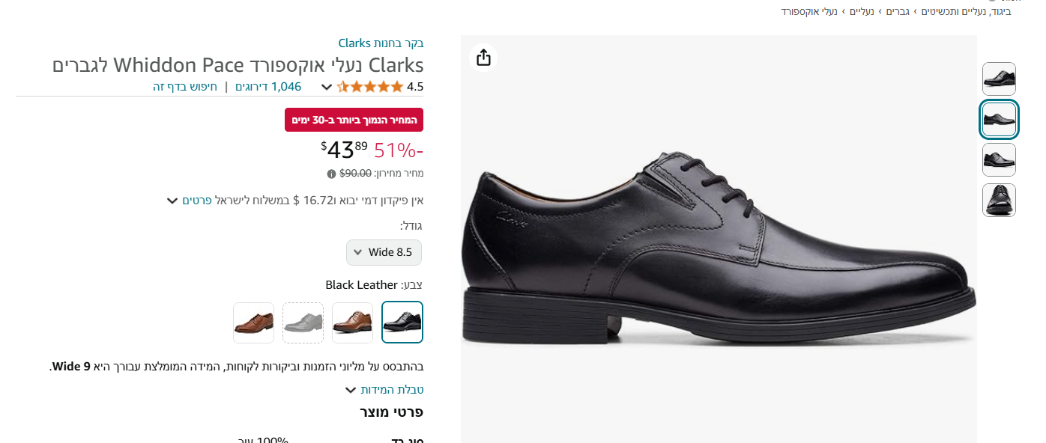Select the fourth front-view gallery thumbnail
The width and height of the screenshot is (1046, 443).
[999, 200]
